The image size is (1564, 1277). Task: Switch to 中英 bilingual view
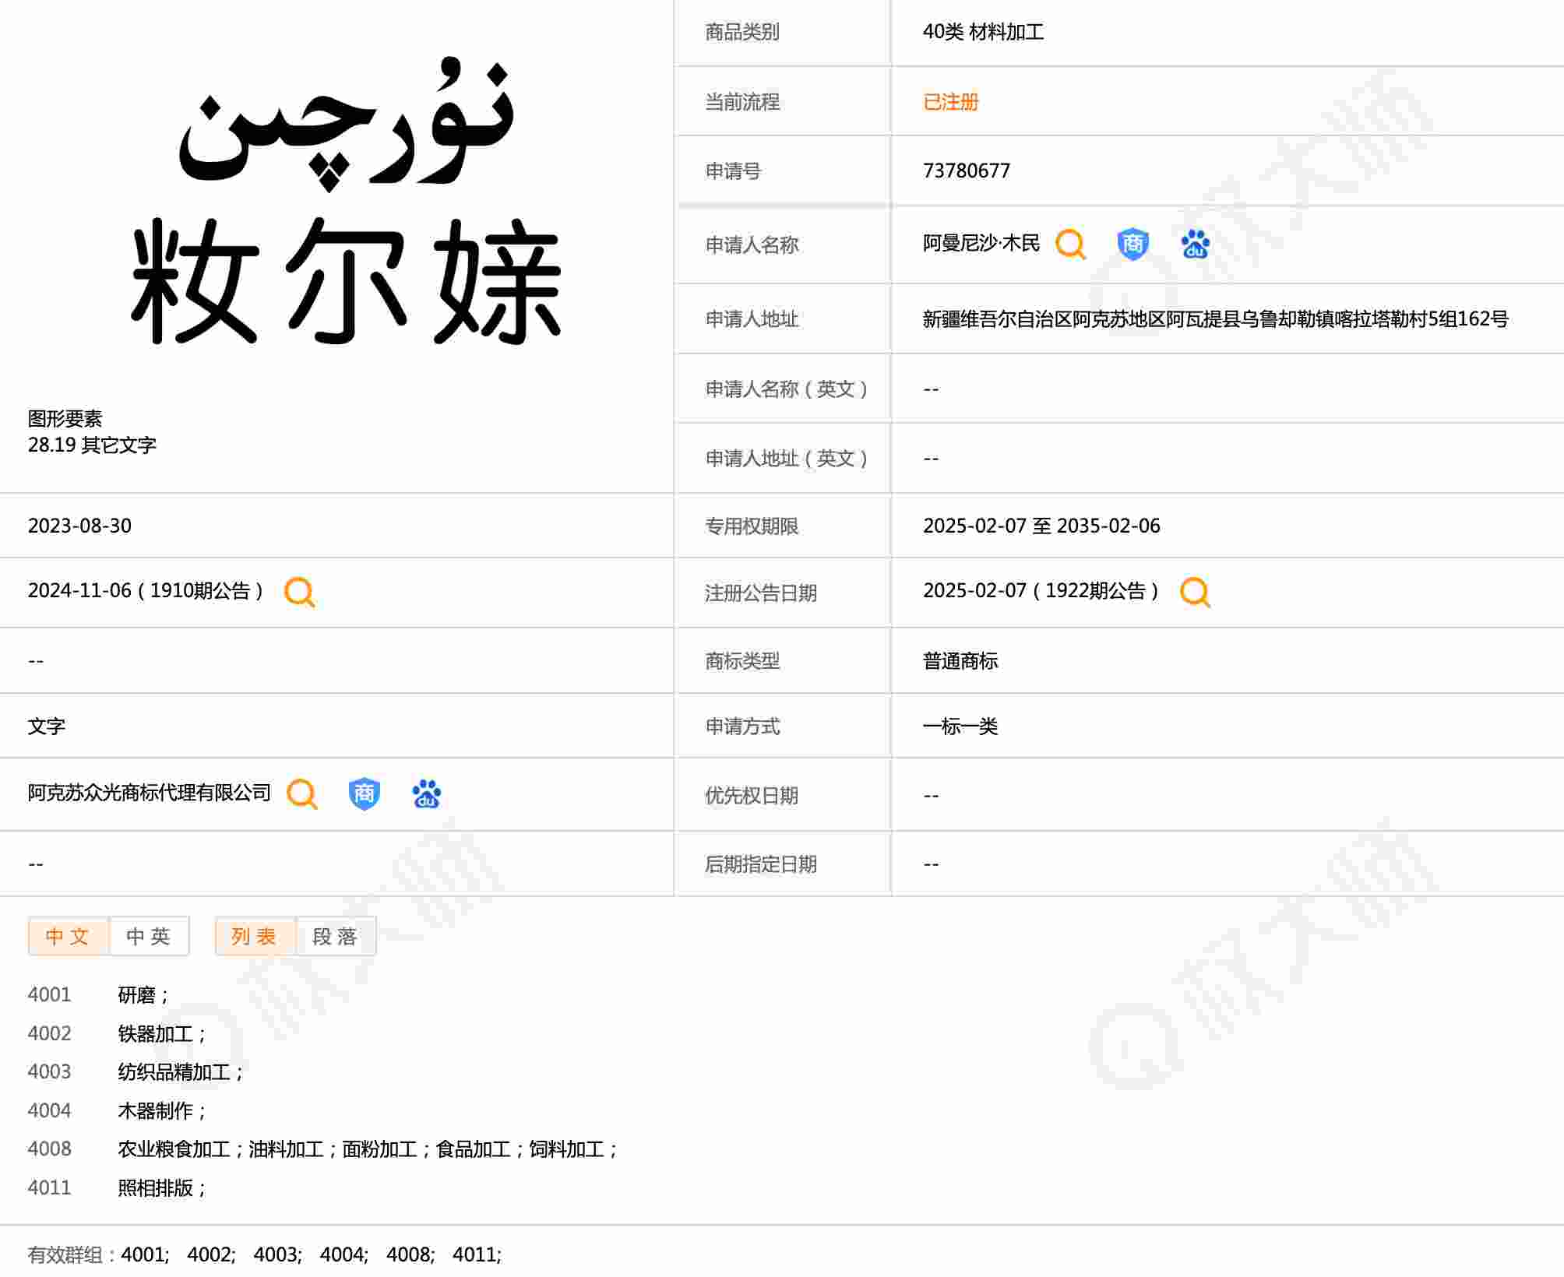click(149, 936)
